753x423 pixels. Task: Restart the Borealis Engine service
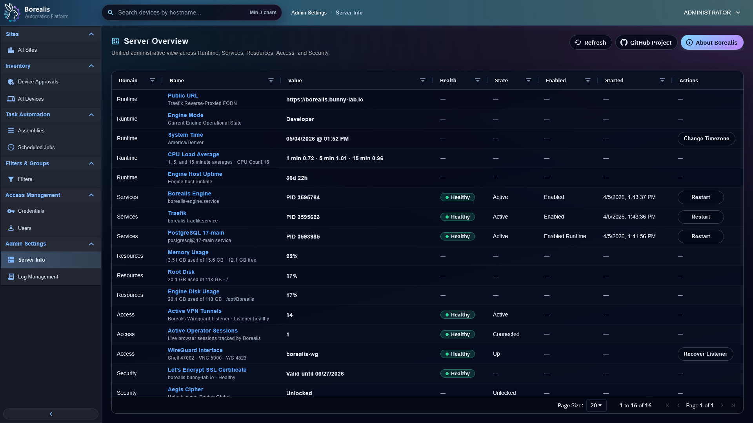click(x=700, y=197)
